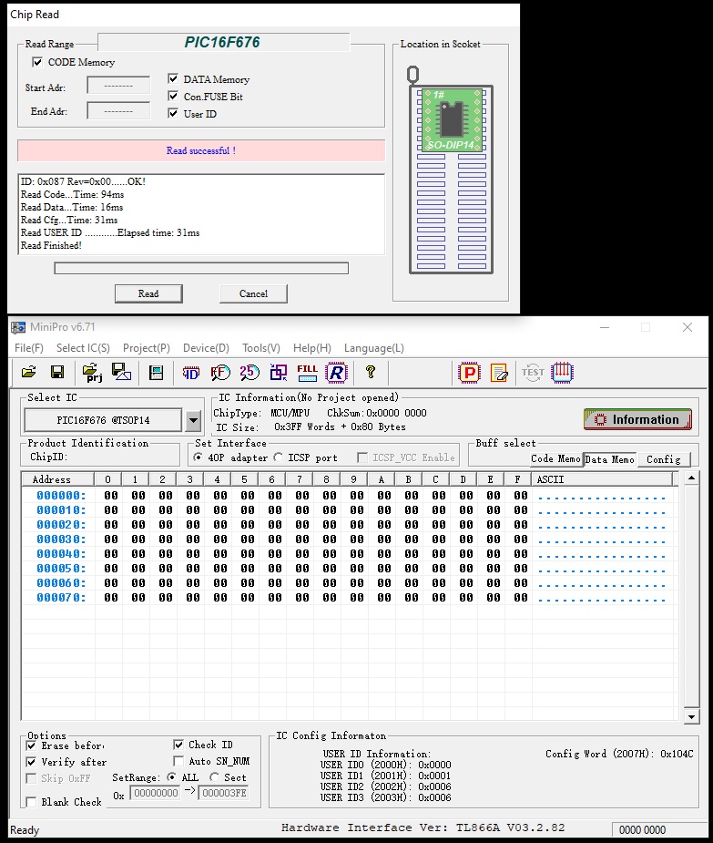Open project via the prj folder icon
Image resolution: width=713 pixels, height=843 pixels.
(92, 372)
